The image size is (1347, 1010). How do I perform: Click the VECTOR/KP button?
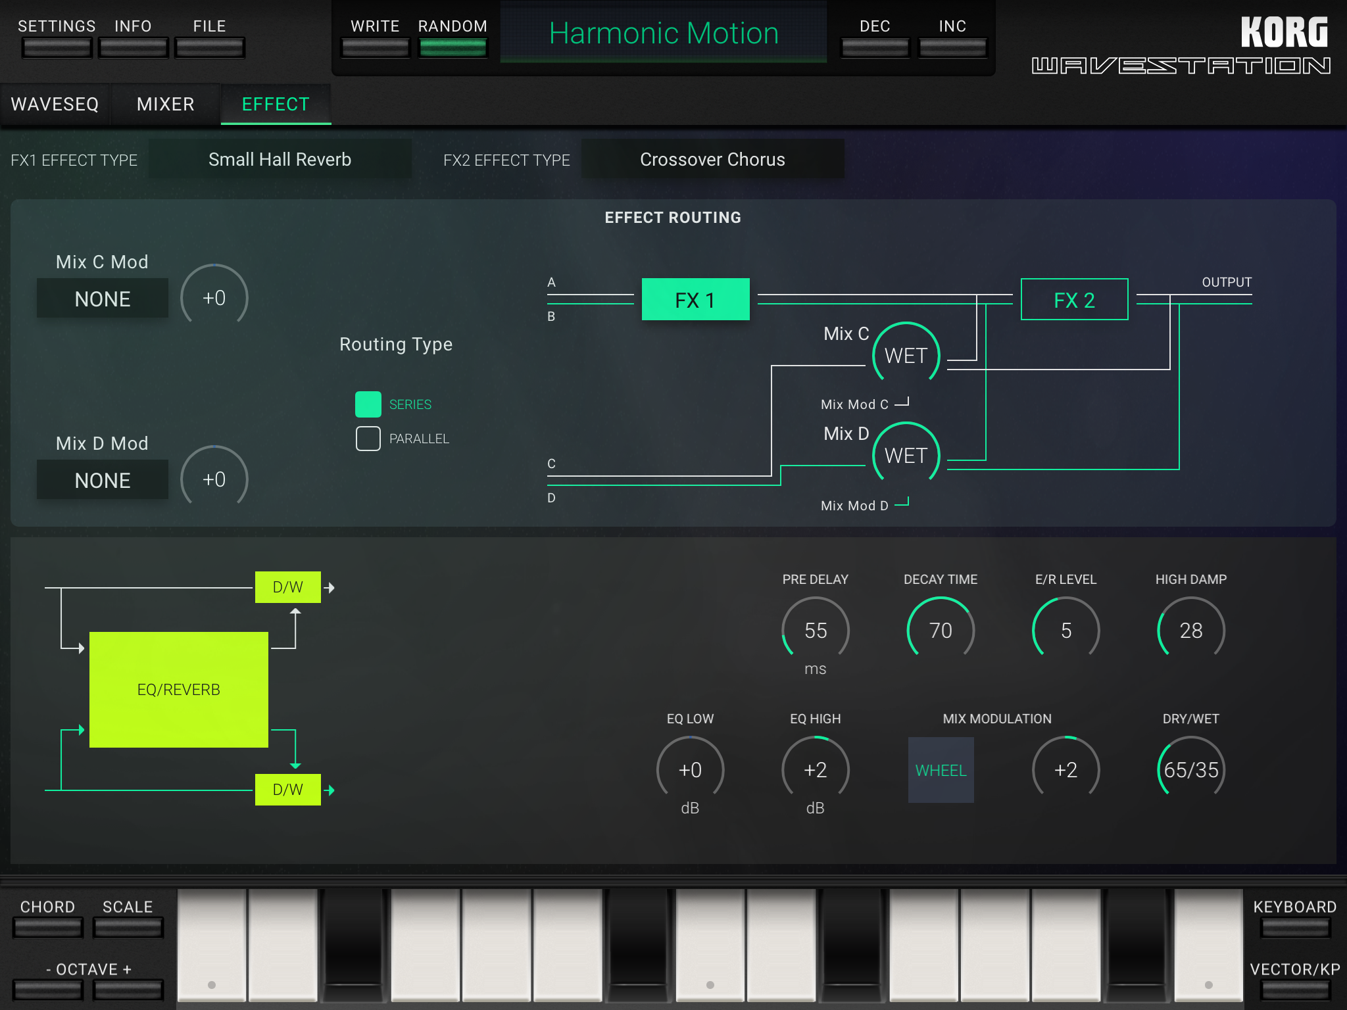[1296, 990]
